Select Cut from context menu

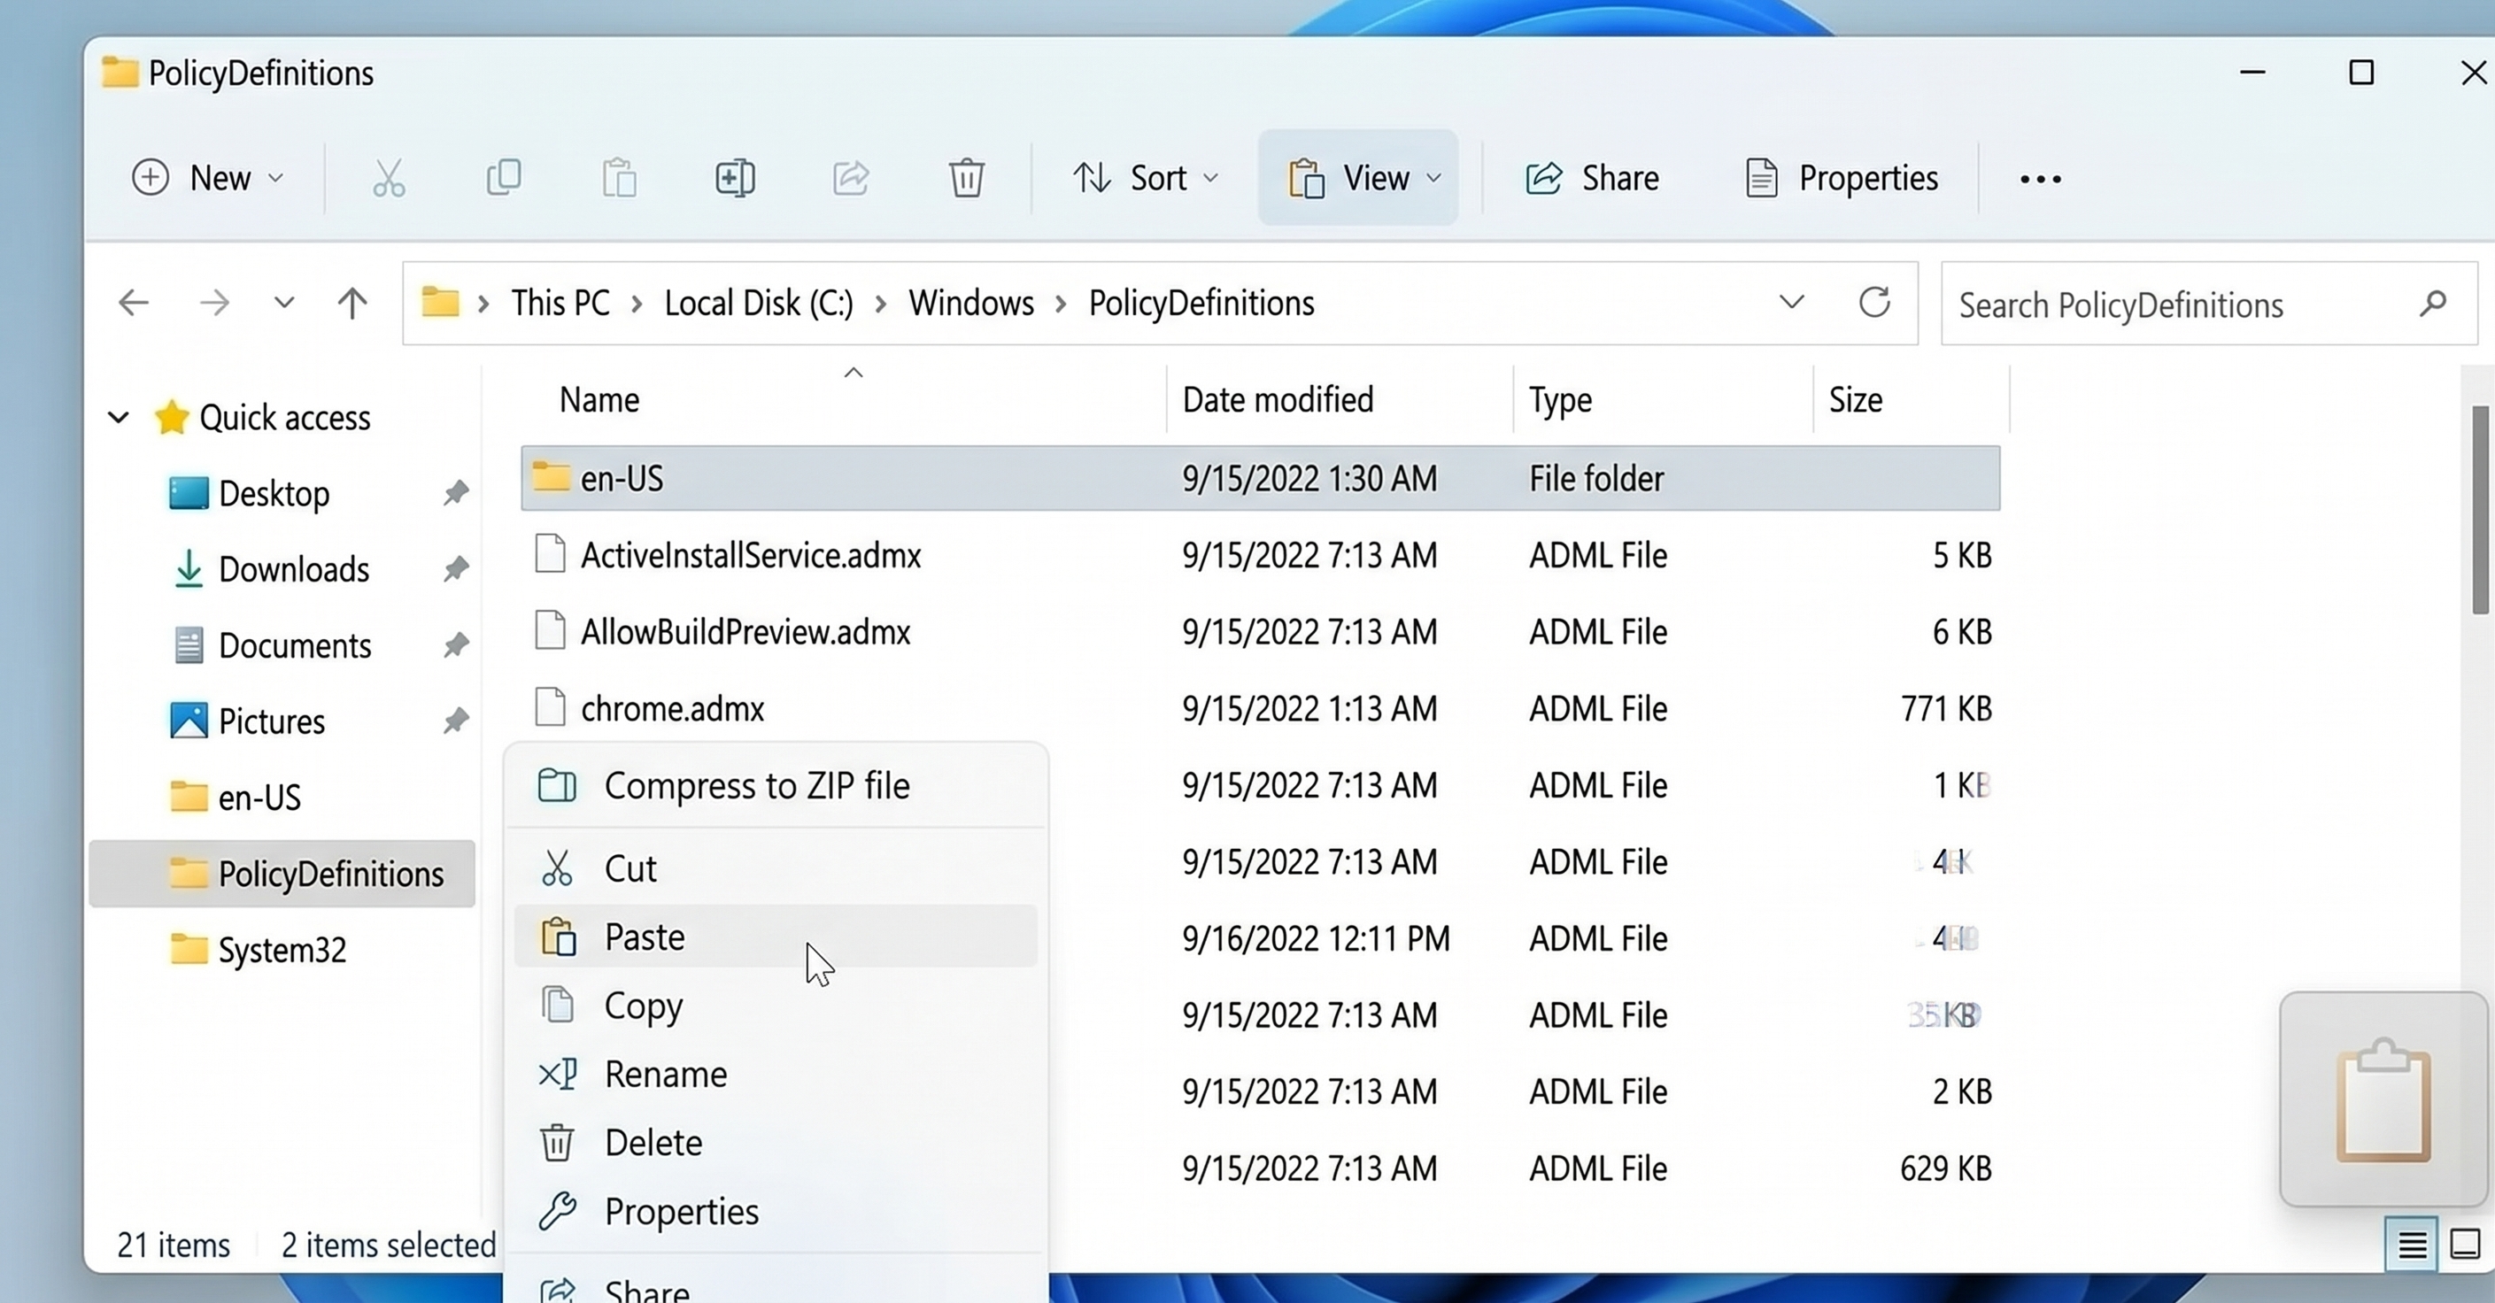[776, 868]
